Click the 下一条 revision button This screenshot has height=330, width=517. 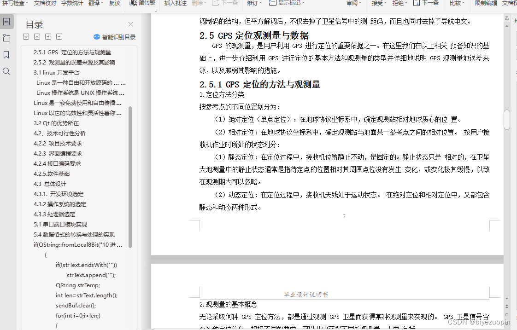(x=426, y=3)
